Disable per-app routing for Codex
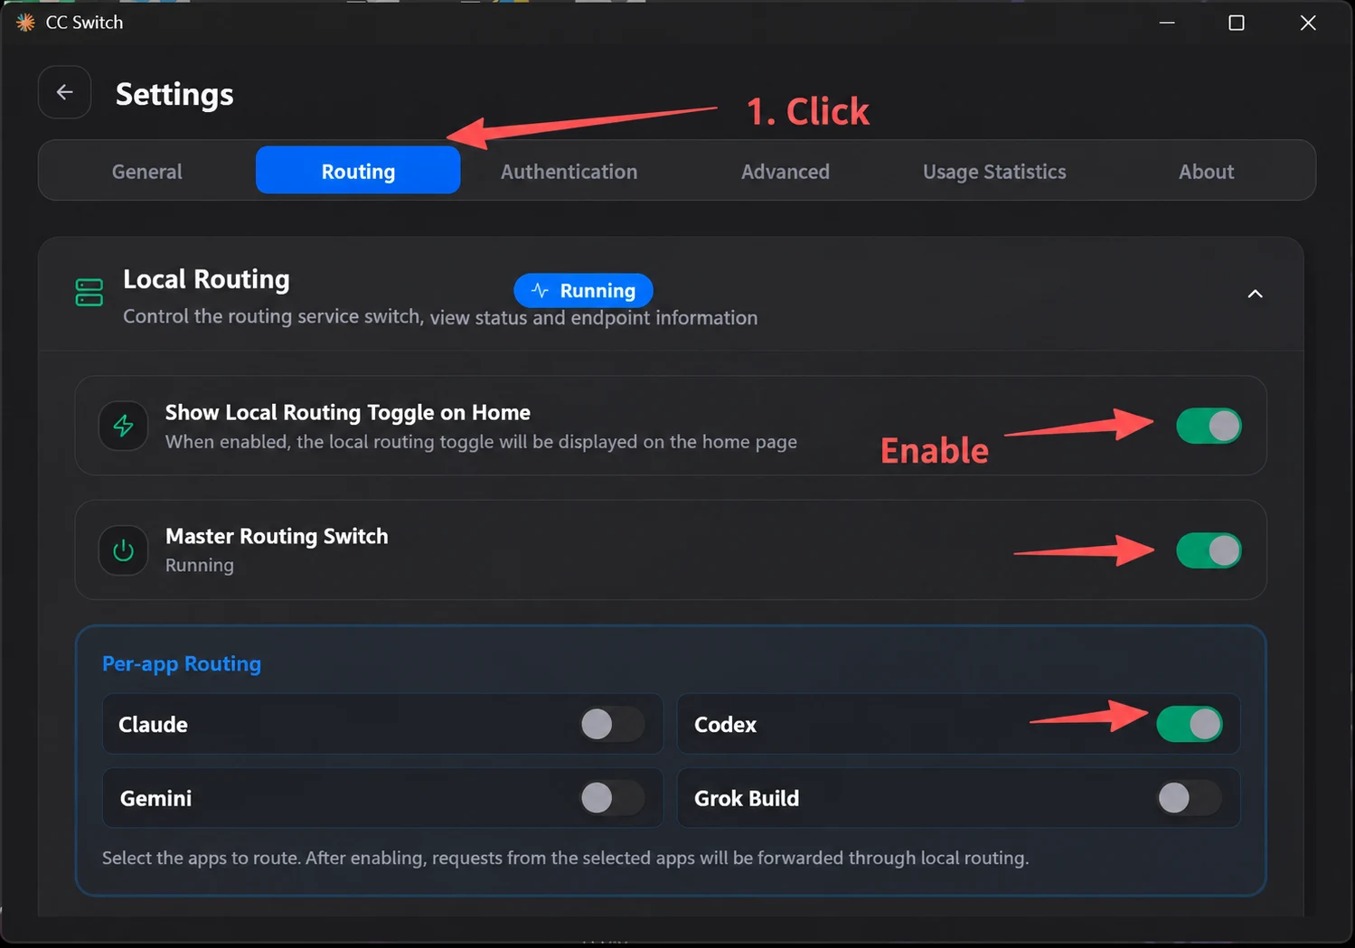Viewport: 1355px width, 948px height. 1190,724
